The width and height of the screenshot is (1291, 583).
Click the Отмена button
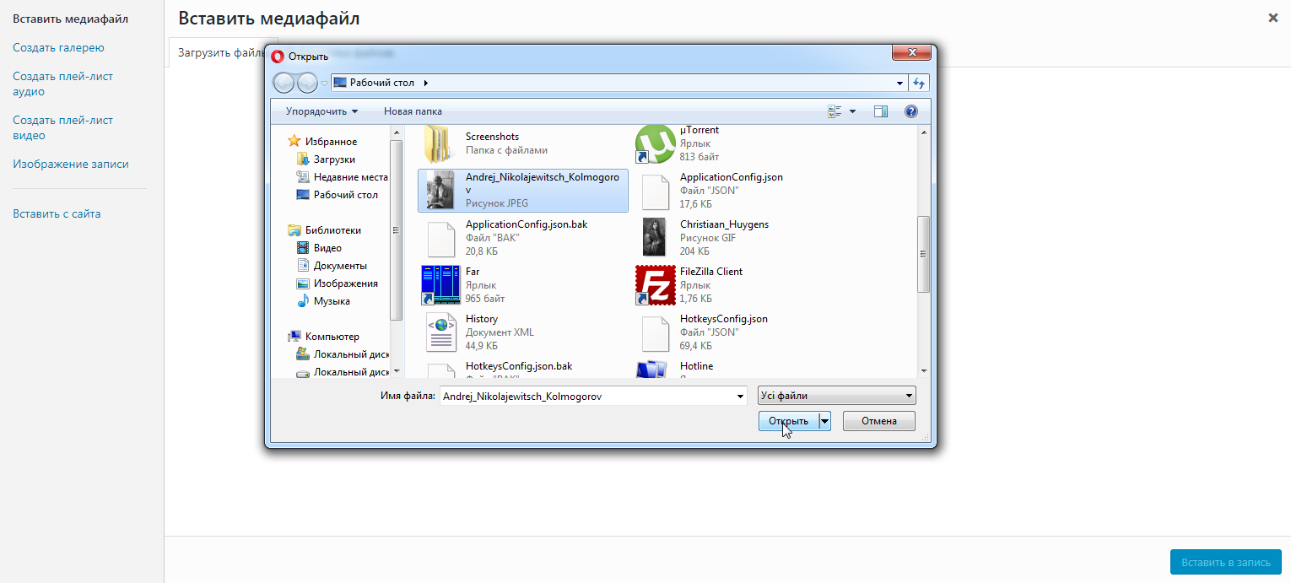coord(879,421)
